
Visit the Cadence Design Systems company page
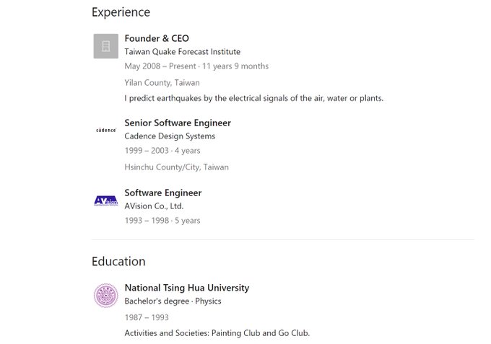[170, 136]
